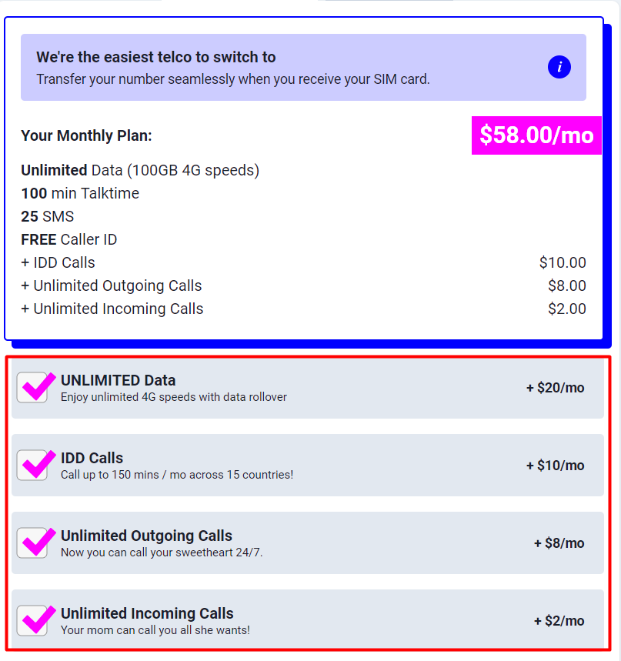Click the $8.00 amount in plan summary
The height and width of the screenshot is (661, 621).
[566, 285]
